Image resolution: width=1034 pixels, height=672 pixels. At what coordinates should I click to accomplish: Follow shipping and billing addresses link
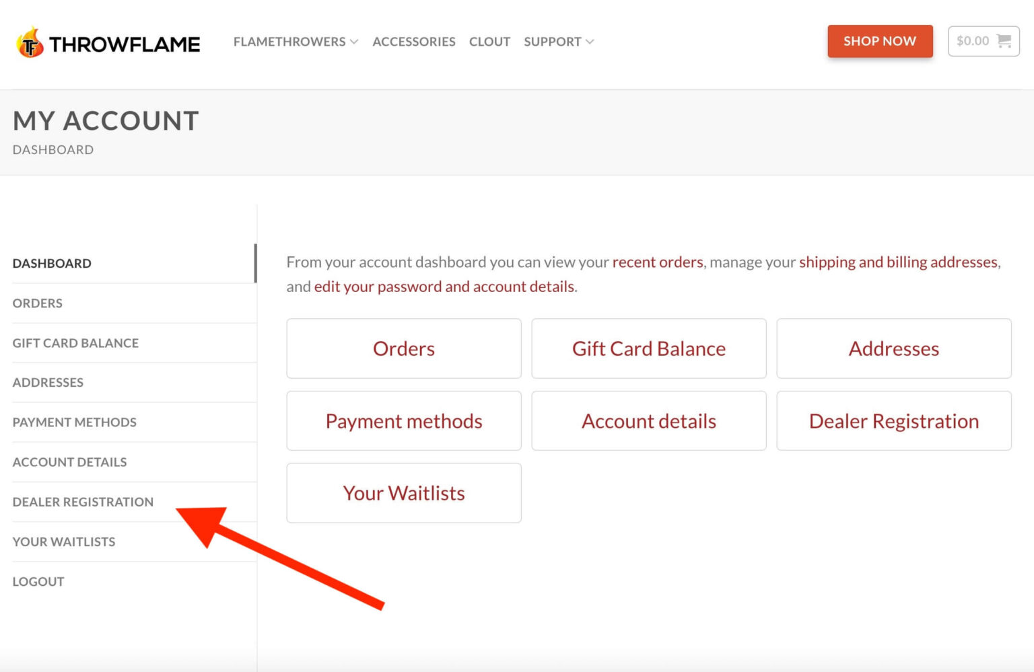pyautogui.click(x=898, y=262)
